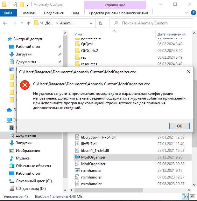Sort by Дата изменения column header

coord(172,34)
